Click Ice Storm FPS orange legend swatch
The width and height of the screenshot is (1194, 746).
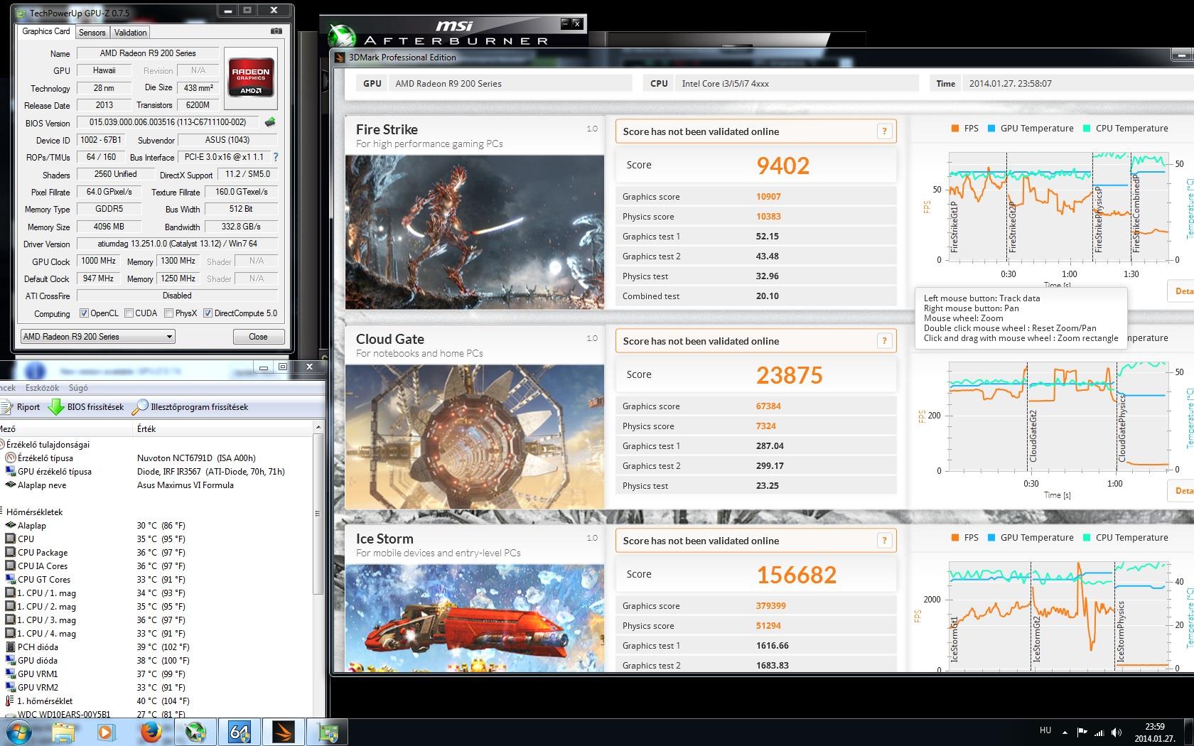[x=954, y=538]
